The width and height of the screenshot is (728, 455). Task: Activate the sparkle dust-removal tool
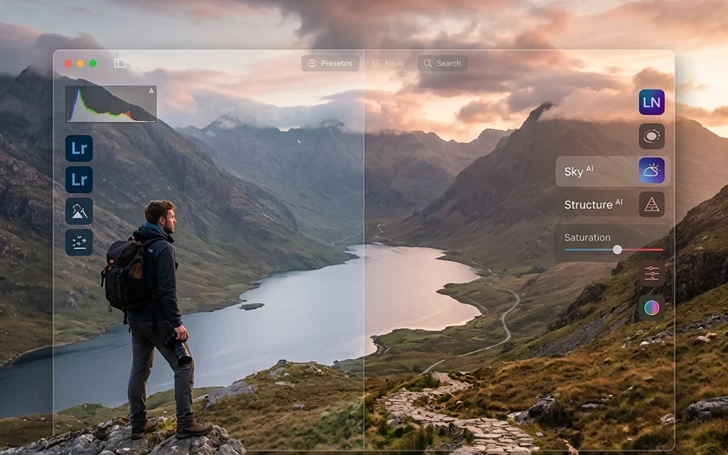(78, 242)
